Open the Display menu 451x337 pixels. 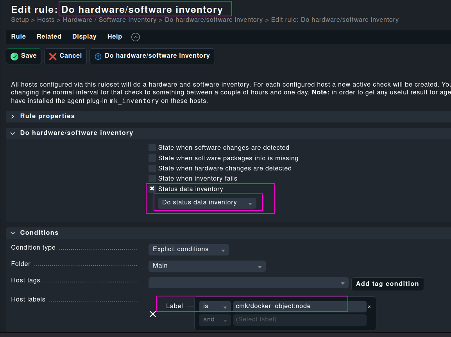pyautogui.click(x=84, y=36)
